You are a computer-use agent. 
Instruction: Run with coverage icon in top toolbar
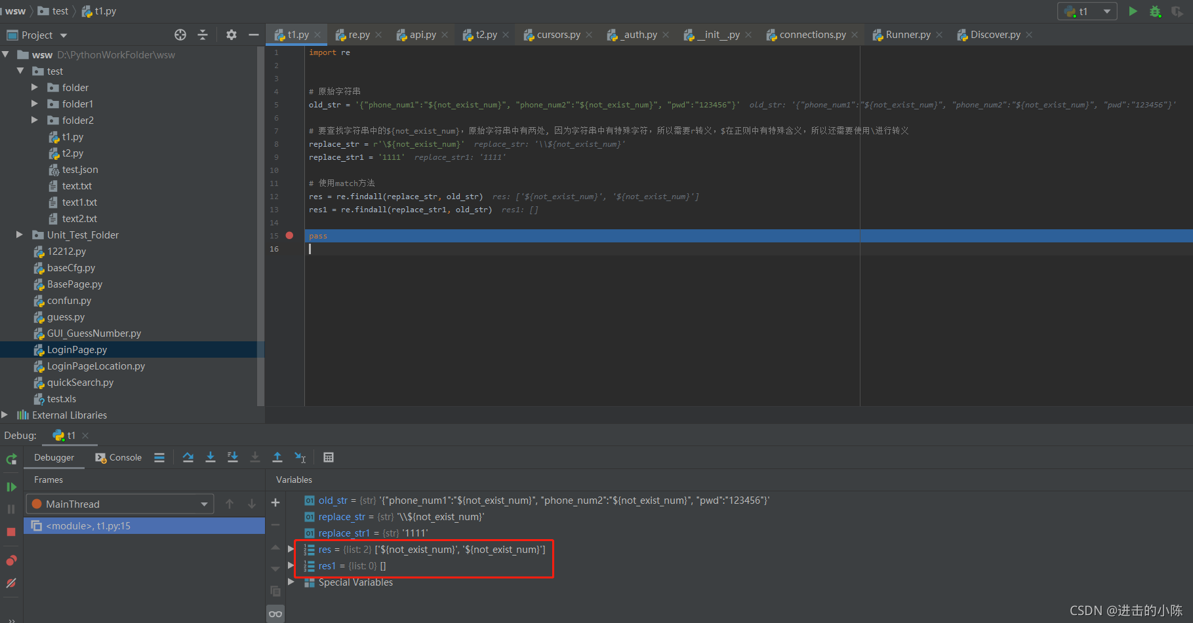[1177, 11]
